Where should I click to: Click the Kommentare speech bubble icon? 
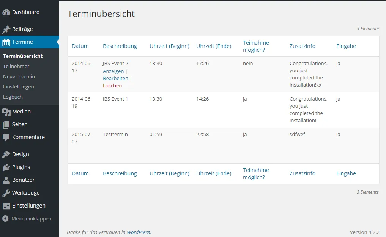[6, 138]
